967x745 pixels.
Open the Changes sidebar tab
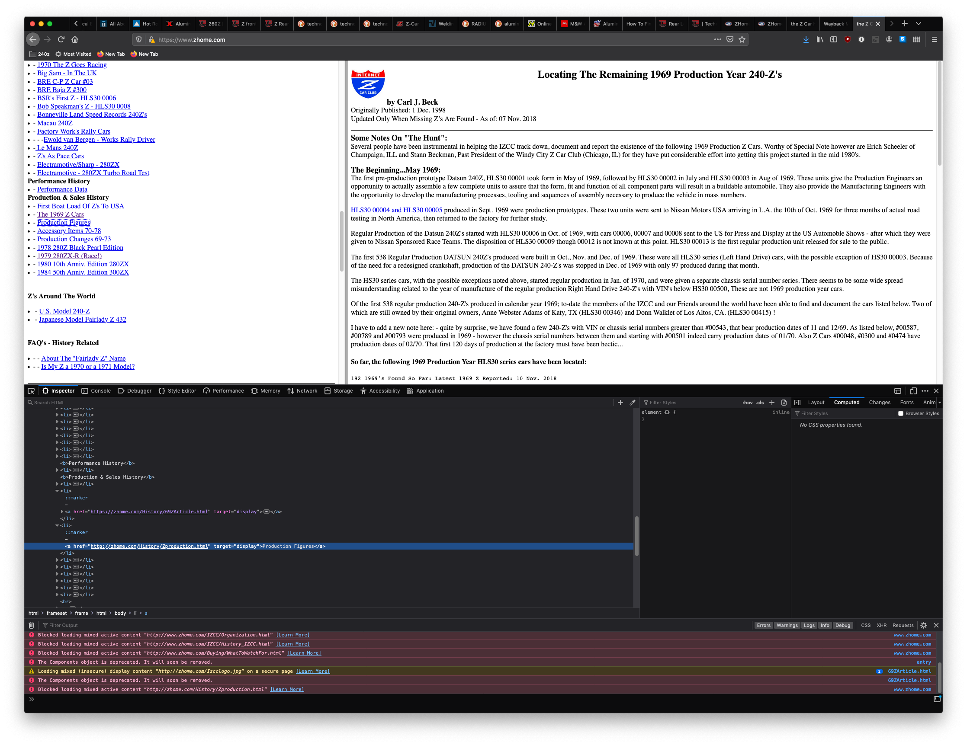coord(879,403)
